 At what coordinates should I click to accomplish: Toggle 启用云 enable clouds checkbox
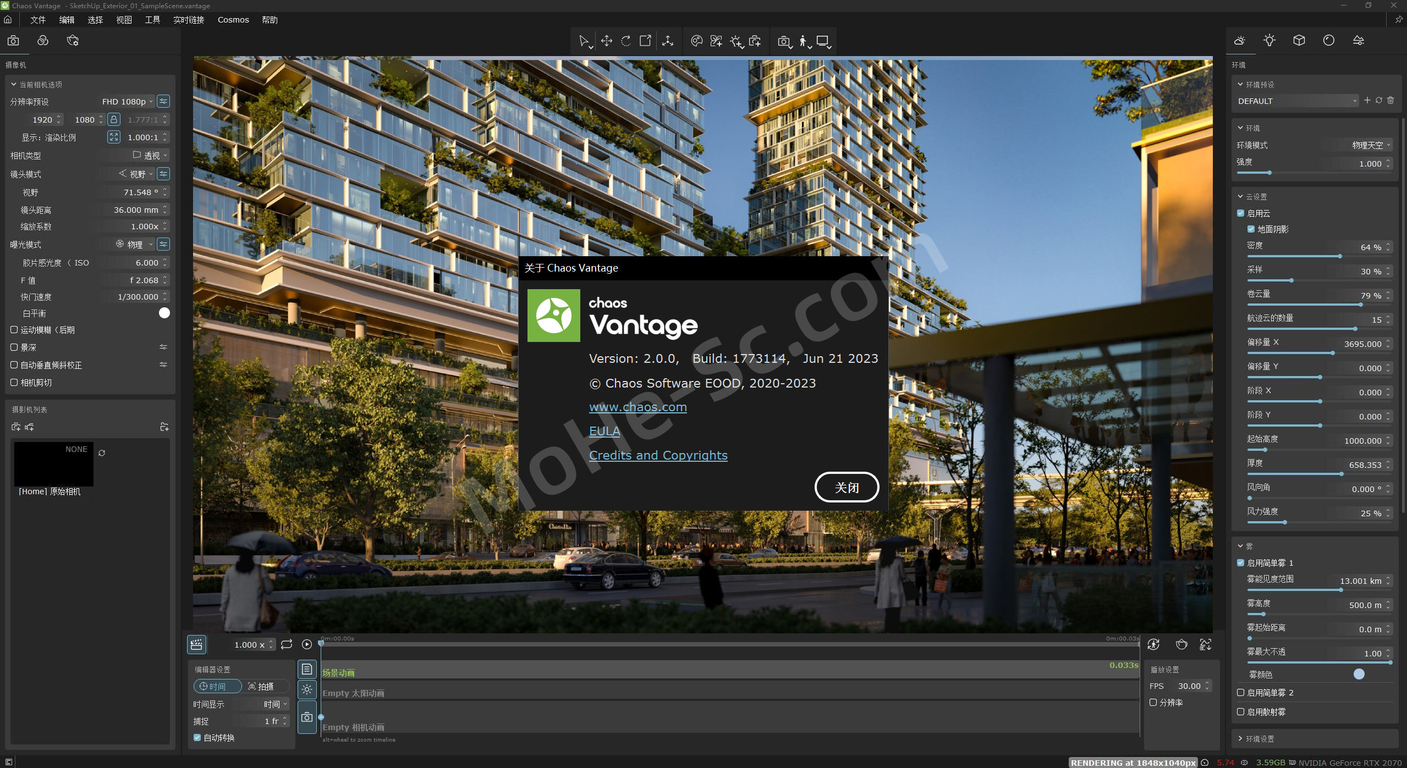(1240, 213)
